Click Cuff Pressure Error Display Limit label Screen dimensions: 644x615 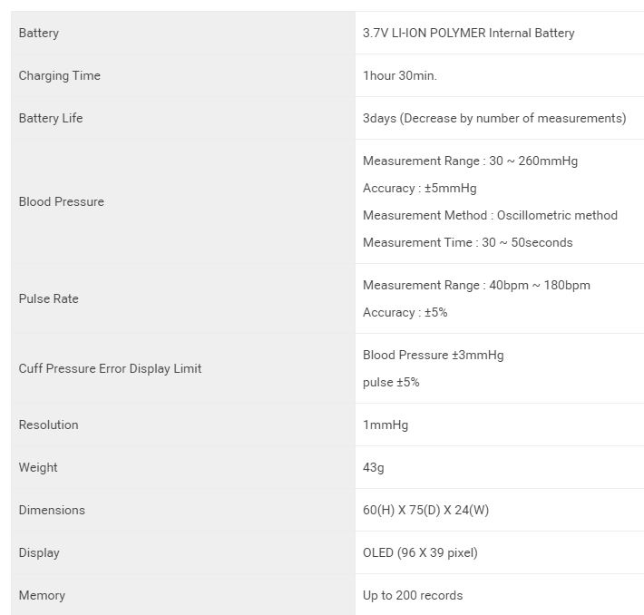tap(110, 368)
